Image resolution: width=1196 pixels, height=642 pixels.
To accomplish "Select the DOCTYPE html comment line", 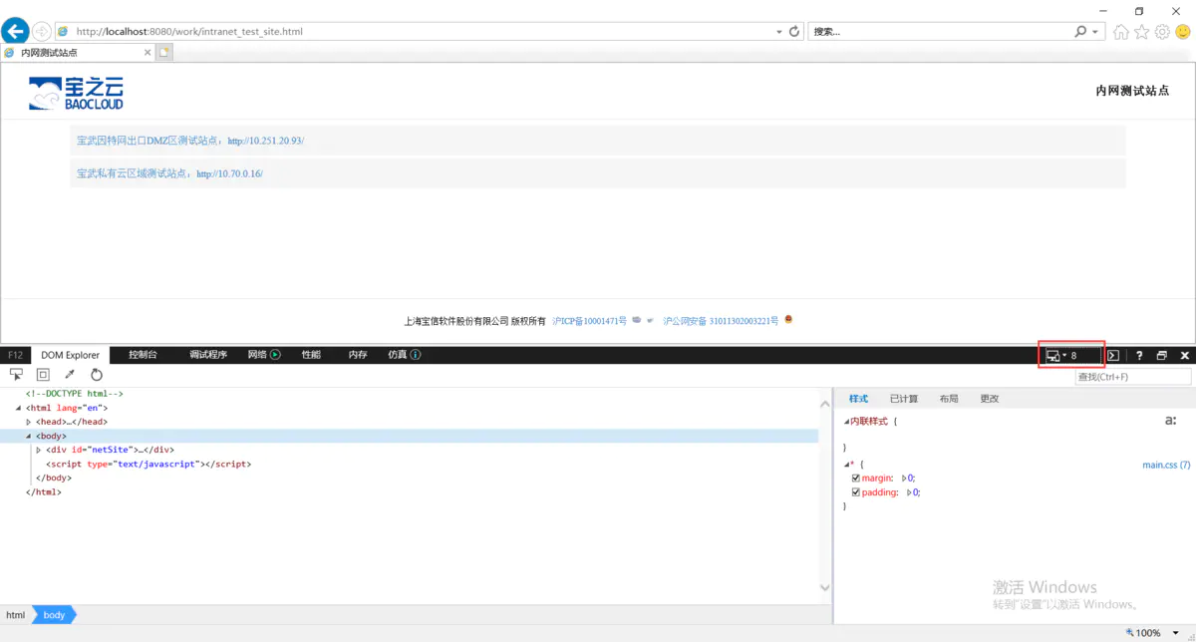I will (x=75, y=394).
